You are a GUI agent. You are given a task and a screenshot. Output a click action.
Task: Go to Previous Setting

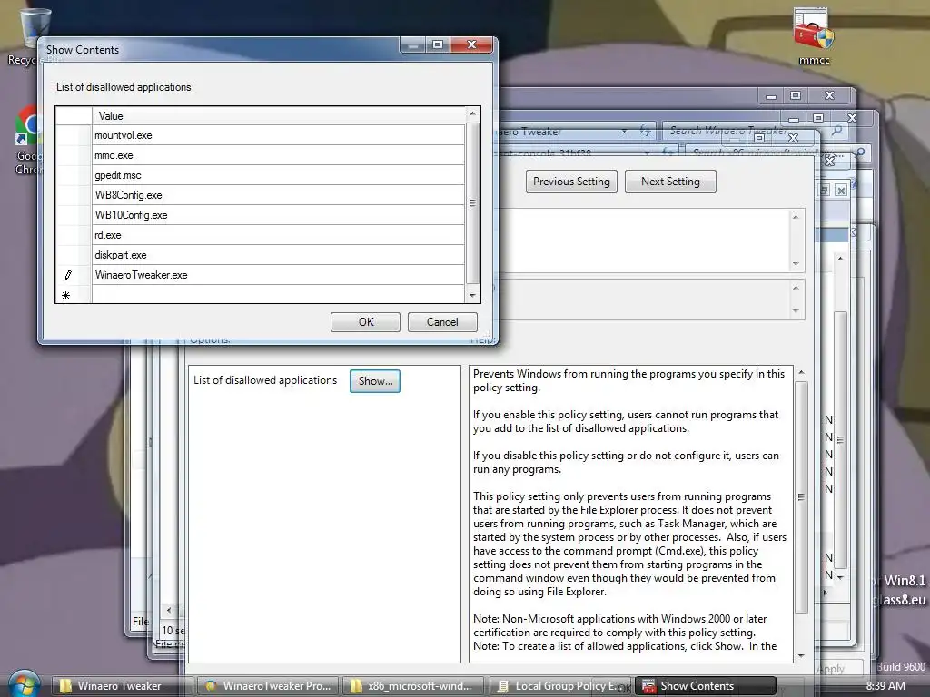click(571, 182)
